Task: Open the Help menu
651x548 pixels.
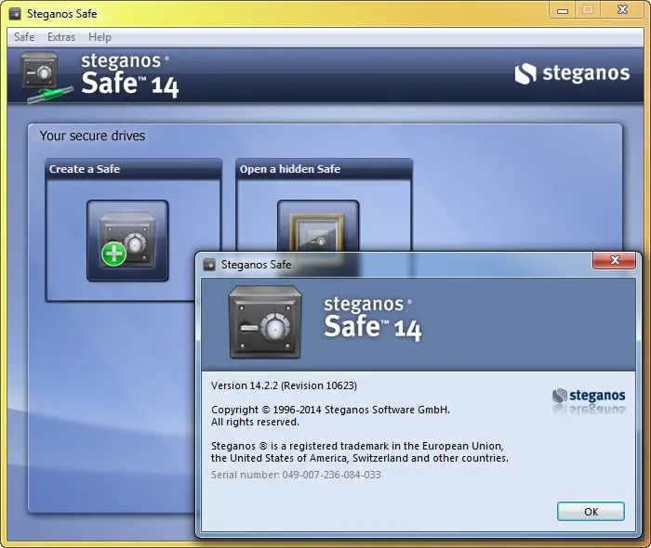Action: [x=100, y=37]
